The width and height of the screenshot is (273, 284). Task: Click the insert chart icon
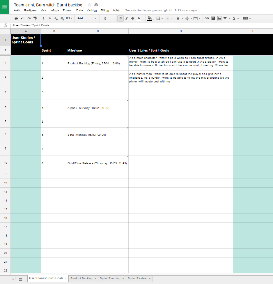pos(219,18)
